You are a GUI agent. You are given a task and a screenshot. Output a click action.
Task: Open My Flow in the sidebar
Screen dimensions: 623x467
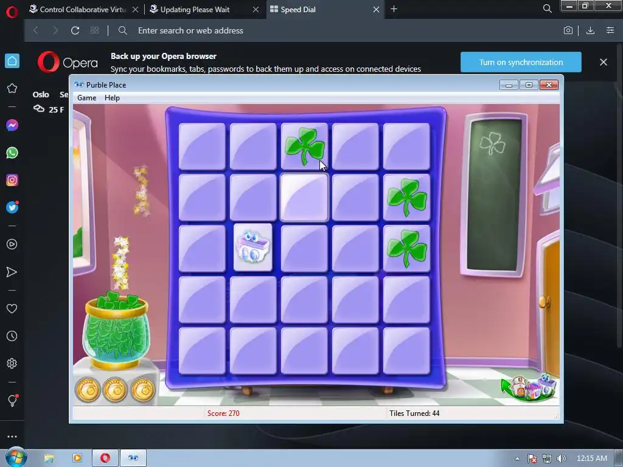[12, 272]
